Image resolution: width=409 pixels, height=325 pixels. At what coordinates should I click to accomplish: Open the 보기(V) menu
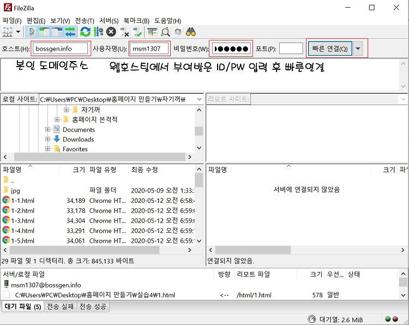click(x=60, y=20)
